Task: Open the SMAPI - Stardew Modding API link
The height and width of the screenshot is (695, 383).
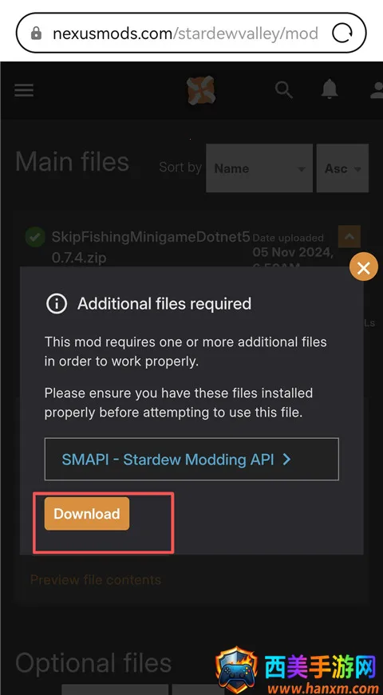Action: (191, 459)
